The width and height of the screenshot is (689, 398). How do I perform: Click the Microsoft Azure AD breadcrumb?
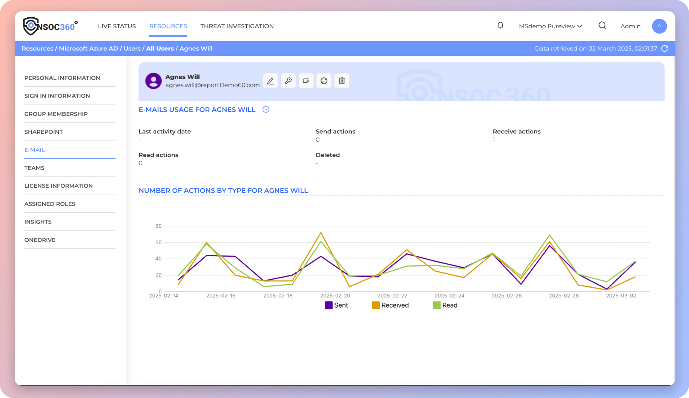click(88, 49)
